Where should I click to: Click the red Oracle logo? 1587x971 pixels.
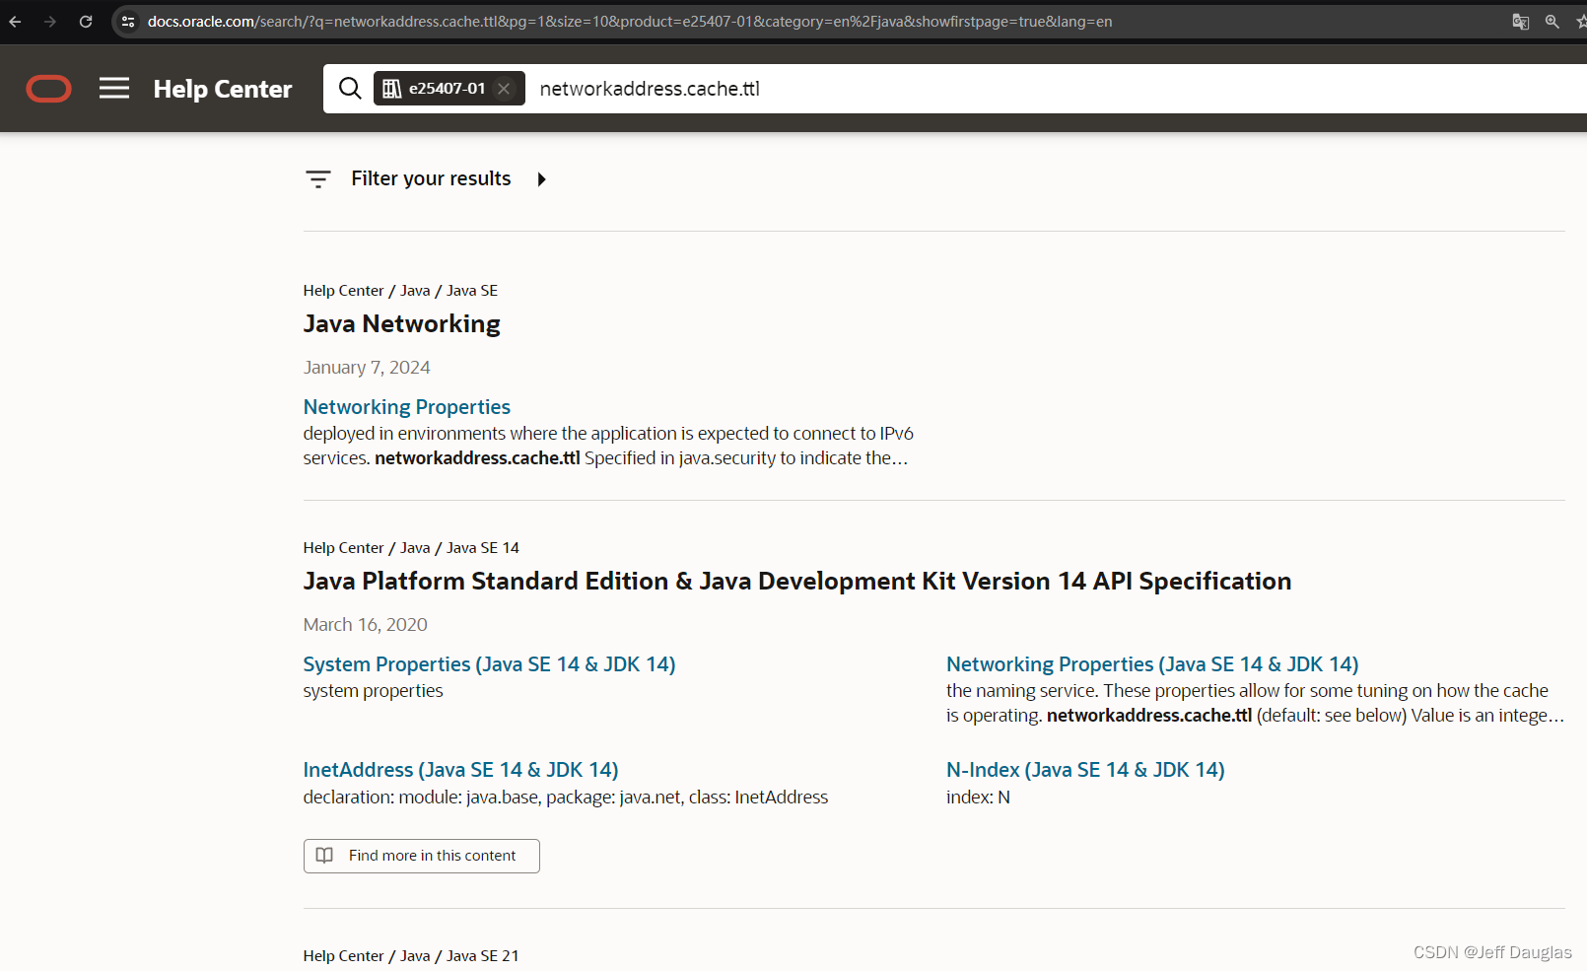[x=48, y=89]
